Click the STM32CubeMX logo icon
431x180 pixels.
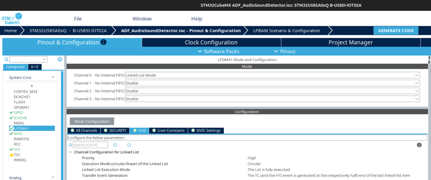coord(12,19)
